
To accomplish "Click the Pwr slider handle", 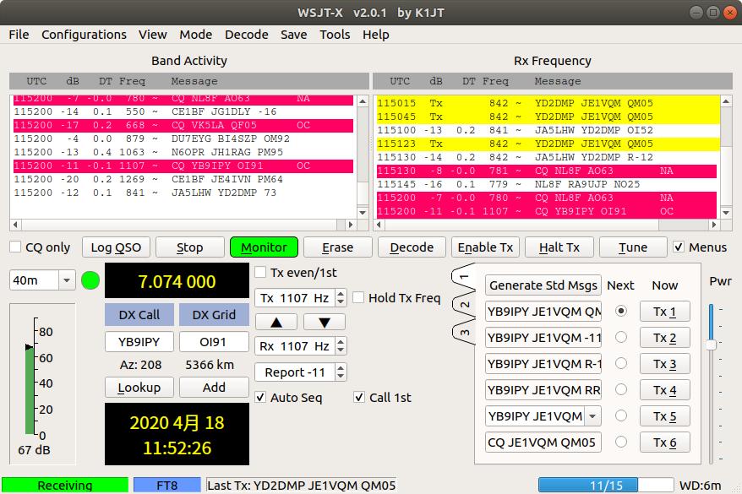I will (711, 345).
